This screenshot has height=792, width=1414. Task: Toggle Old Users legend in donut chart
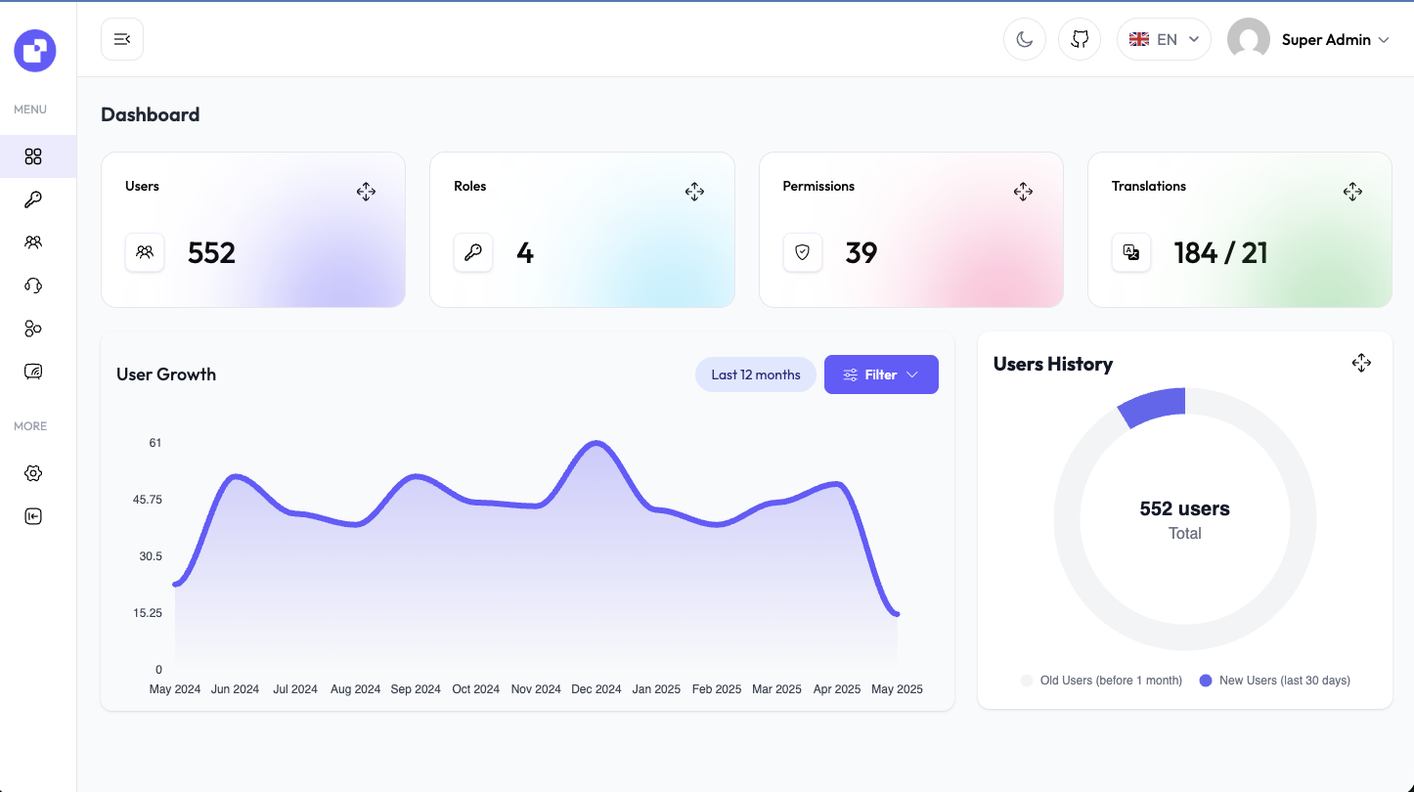point(1101,681)
